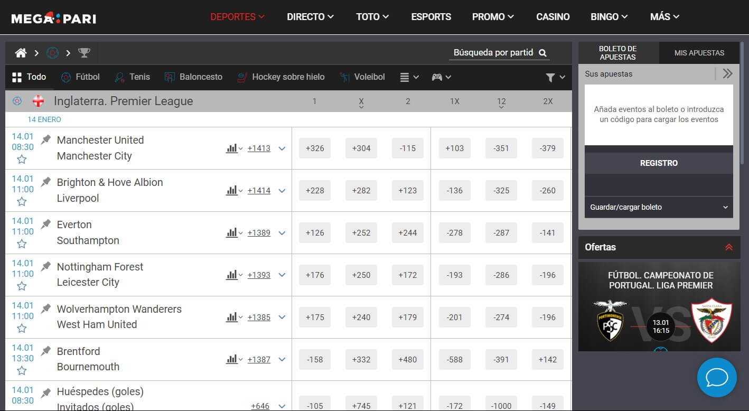The height and width of the screenshot is (411, 749).
Task: Go to Casino section
Action: [553, 17]
